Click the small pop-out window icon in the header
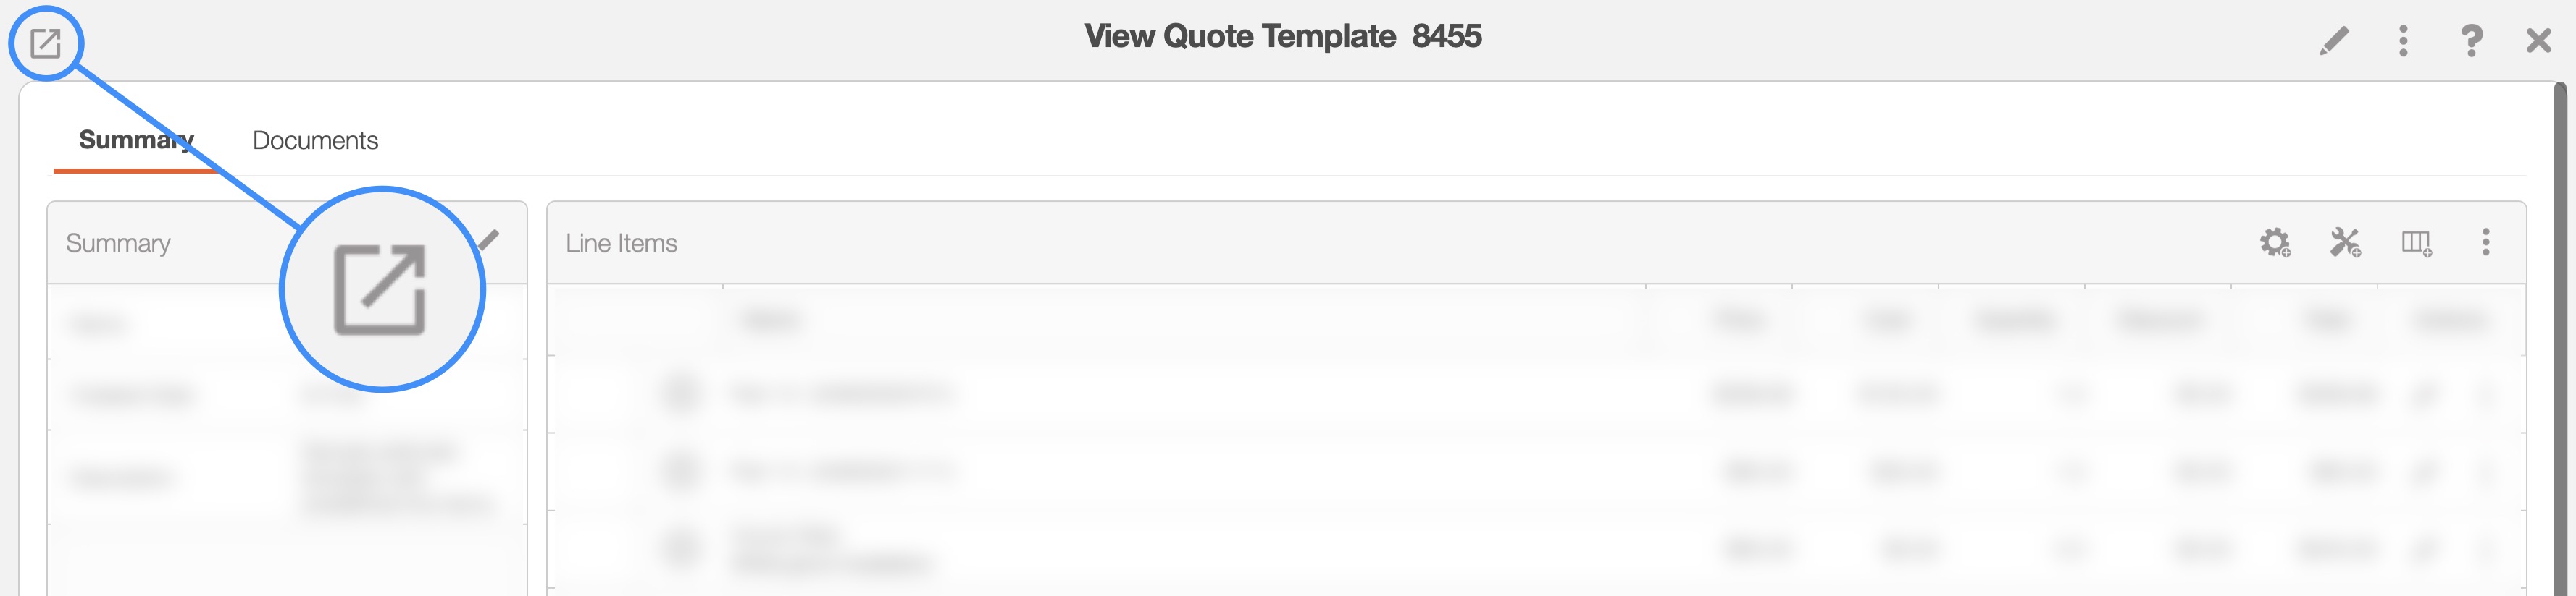The width and height of the screenshot is (2576, 596). click(45, 43)
